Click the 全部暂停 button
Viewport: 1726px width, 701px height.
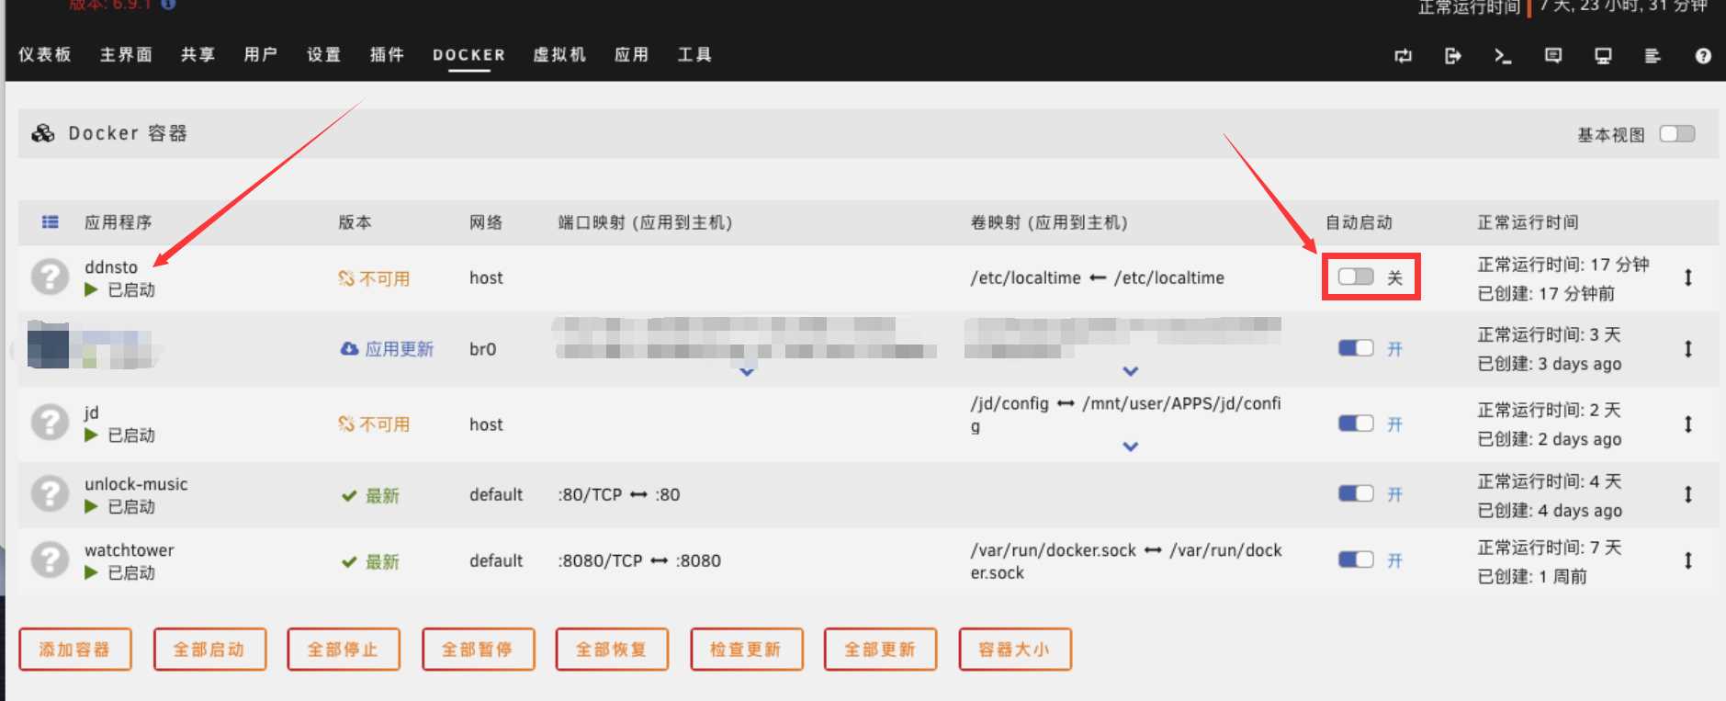click(478, 650)
